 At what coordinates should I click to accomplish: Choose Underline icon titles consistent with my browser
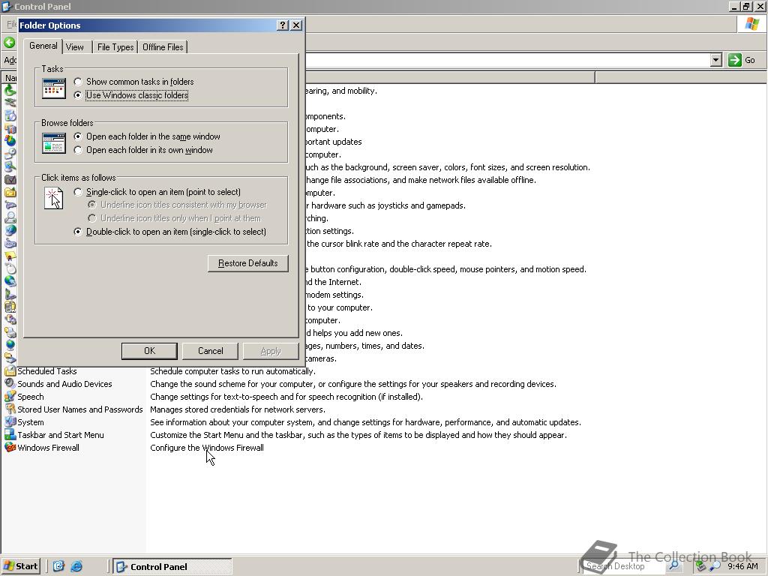[x=177, y=205]
